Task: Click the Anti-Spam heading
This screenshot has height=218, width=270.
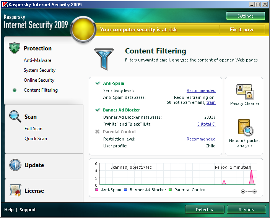Action: (x=114, y=83)
